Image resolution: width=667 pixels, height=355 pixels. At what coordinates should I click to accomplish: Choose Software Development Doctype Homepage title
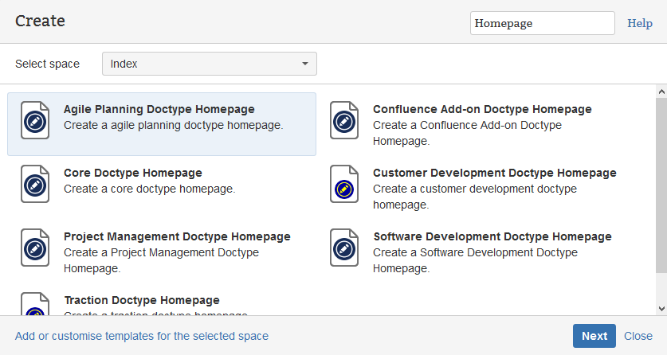click(x=492, y=236)
